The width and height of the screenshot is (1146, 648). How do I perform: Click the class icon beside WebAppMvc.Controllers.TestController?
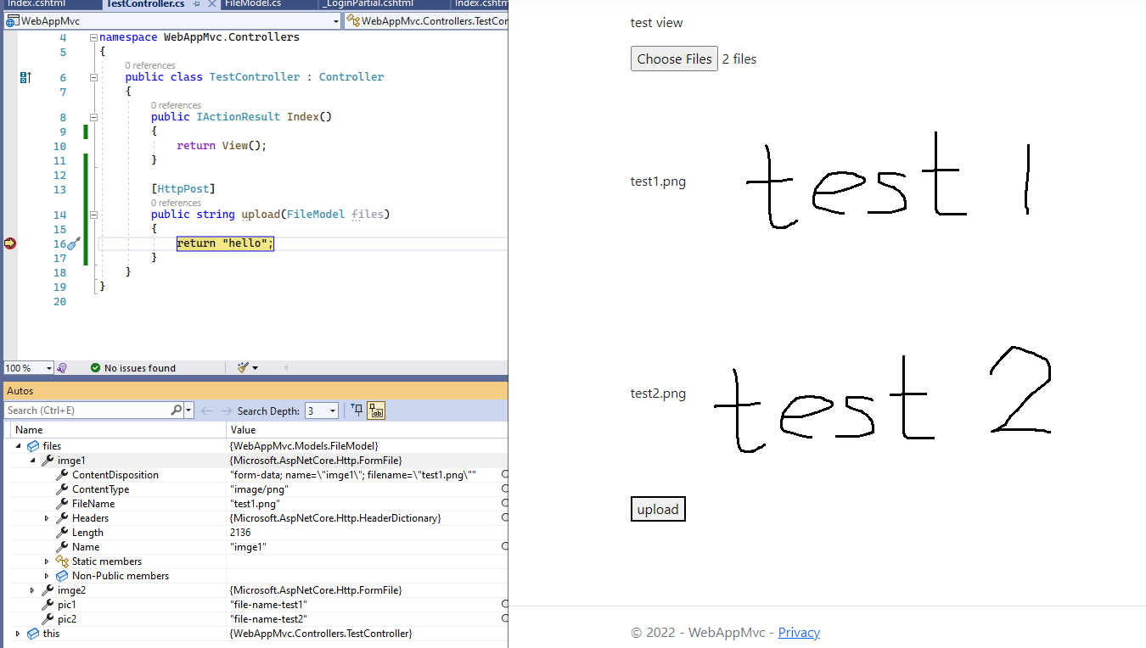coord(353,21)
